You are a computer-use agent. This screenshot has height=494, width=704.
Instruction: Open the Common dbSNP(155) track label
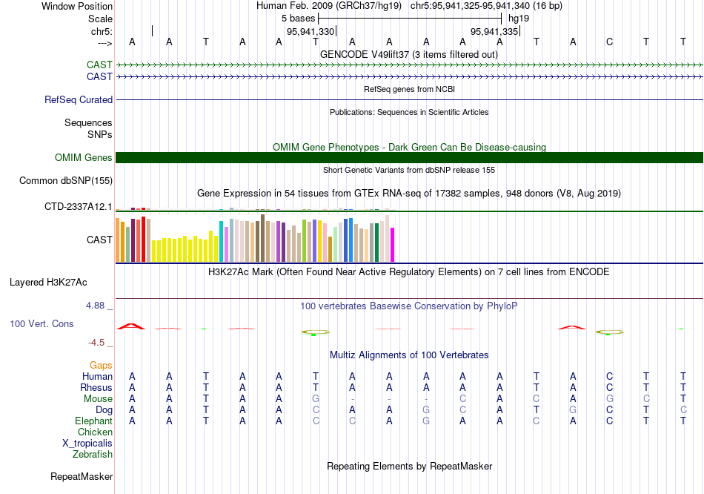65,180
